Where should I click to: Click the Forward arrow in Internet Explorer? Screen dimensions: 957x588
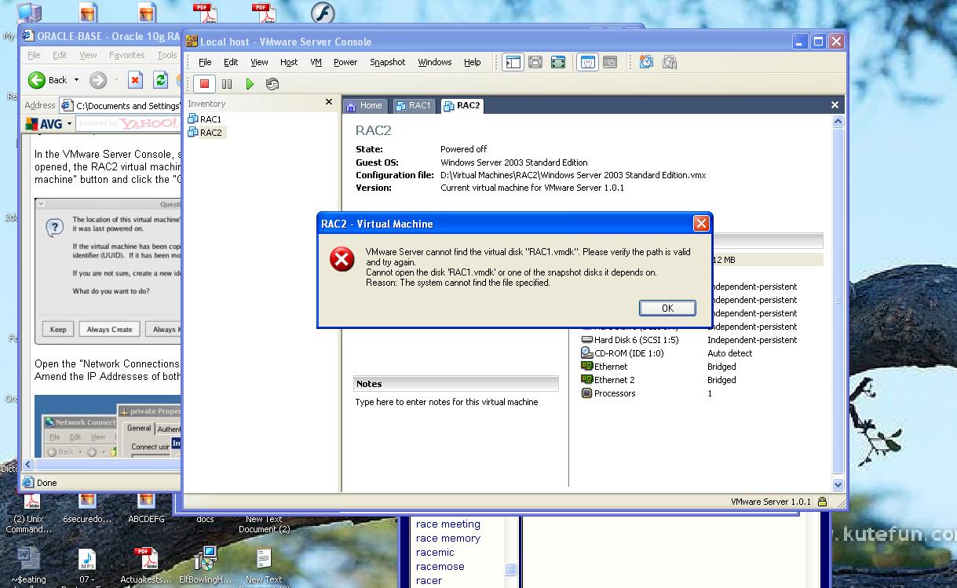click(98, 80)
